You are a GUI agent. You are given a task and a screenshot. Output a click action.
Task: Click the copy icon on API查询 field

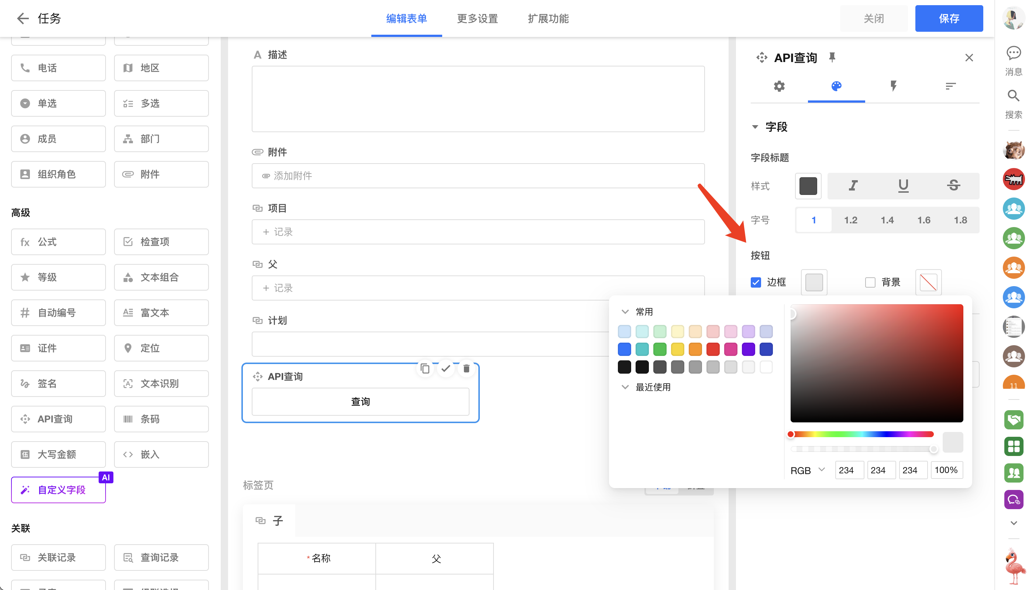[x=424, y=368]
